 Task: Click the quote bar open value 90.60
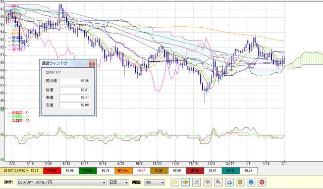(177, 171)
